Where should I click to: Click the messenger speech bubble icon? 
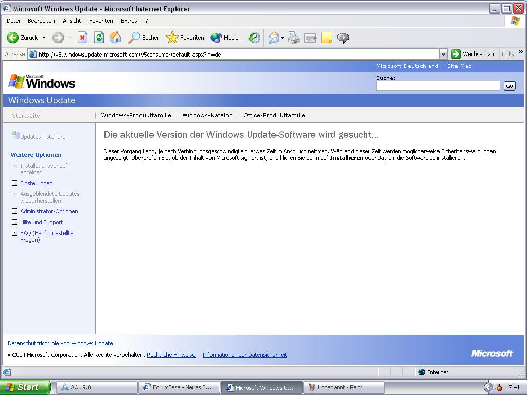[x=343, y=38]
